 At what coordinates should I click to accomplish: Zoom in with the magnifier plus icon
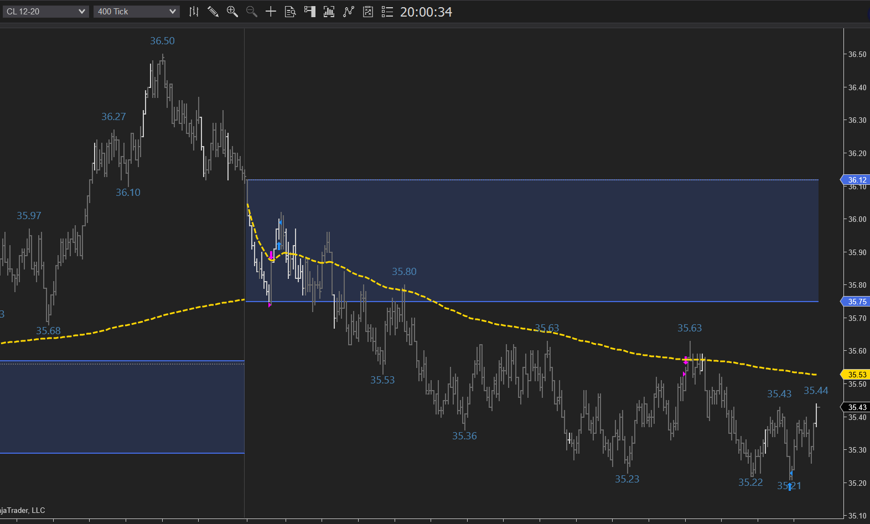coord(232,12)
